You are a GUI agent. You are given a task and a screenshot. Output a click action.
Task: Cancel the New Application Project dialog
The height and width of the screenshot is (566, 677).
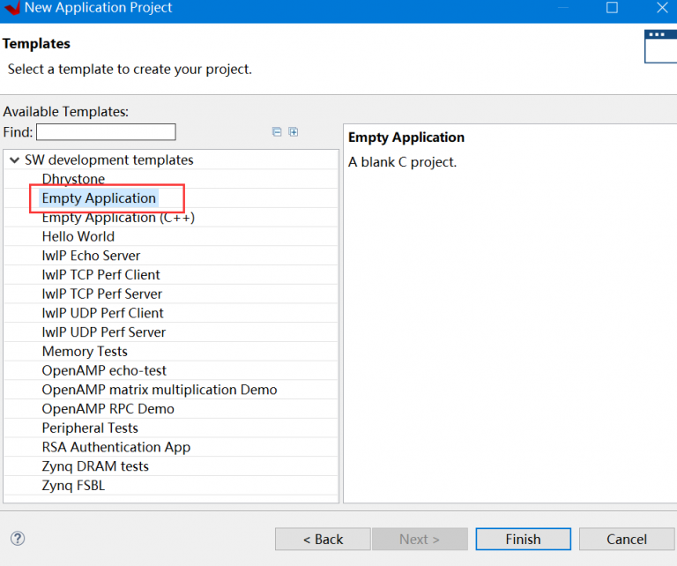click(627, 539)
